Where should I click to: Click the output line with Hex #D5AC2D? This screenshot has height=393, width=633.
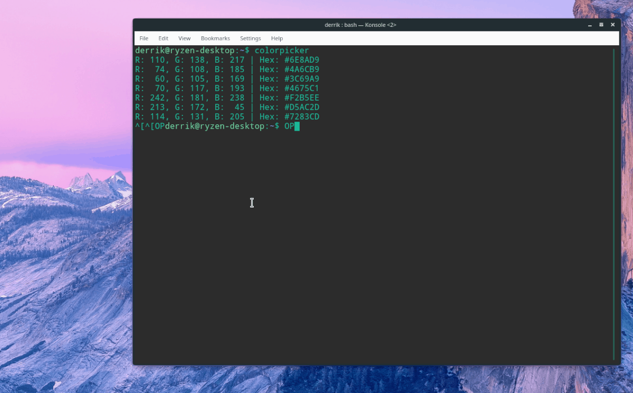tap(227, 107)
